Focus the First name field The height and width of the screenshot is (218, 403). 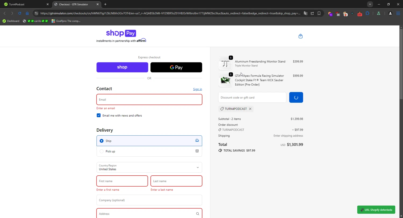[x=122, y=181]
